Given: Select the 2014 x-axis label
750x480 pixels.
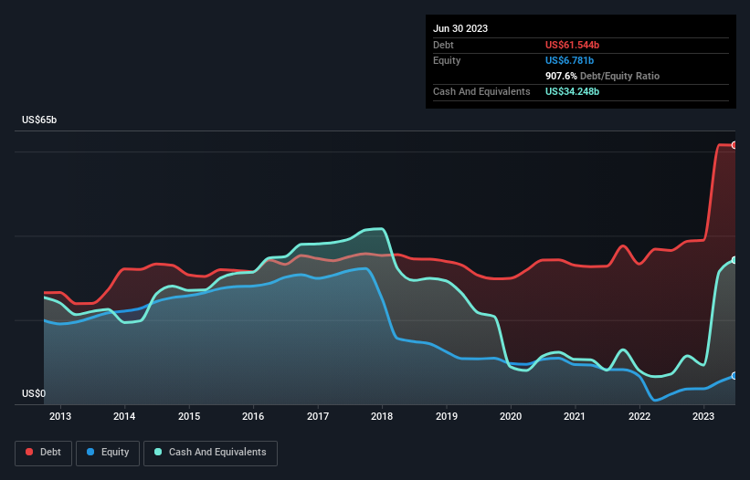Looking at the screenshot, I should 124,416.
